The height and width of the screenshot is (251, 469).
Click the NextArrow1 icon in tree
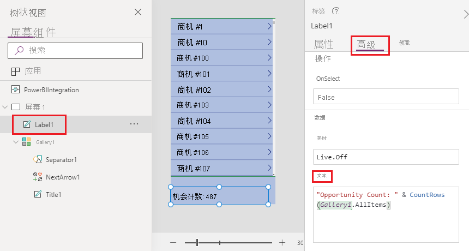point(38,177)
